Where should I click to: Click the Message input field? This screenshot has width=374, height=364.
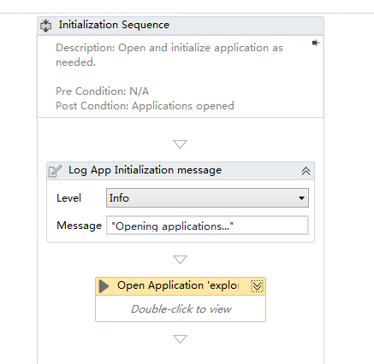coord(207,226)
